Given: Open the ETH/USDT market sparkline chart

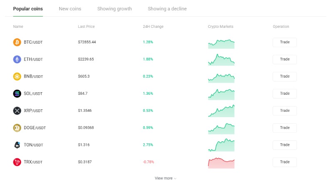Looking at the screenshot, I should [x=221, y=59].
